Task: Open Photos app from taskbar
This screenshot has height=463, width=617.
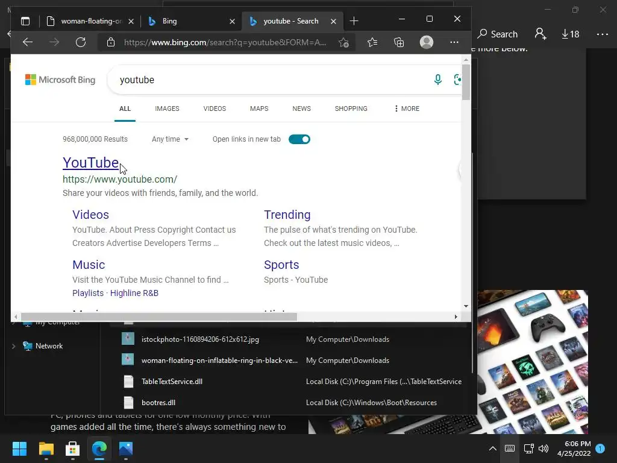Action: pyautogui.click(x=126, y=449)
